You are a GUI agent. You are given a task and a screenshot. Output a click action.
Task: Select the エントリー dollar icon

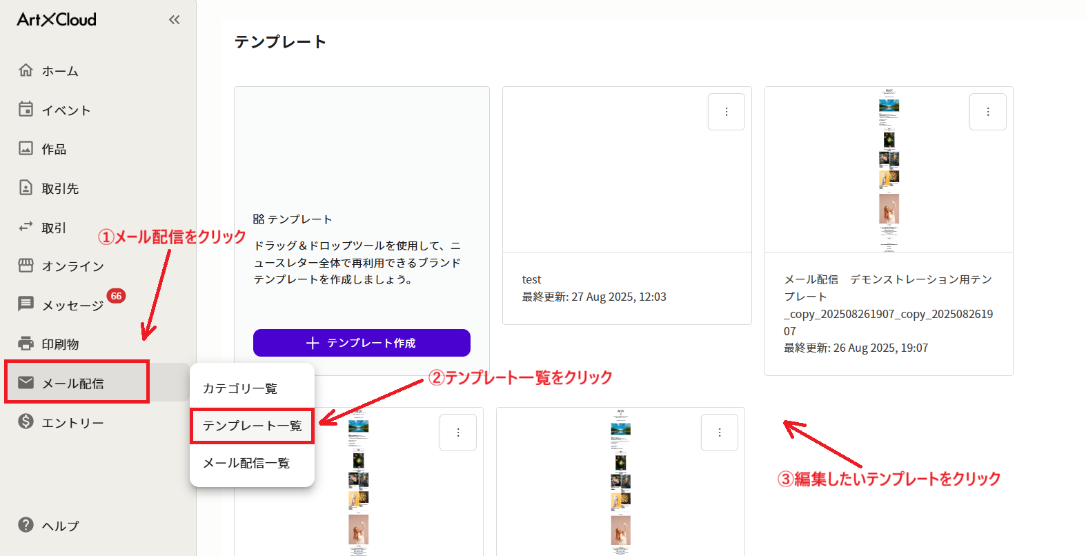(26, 421)
